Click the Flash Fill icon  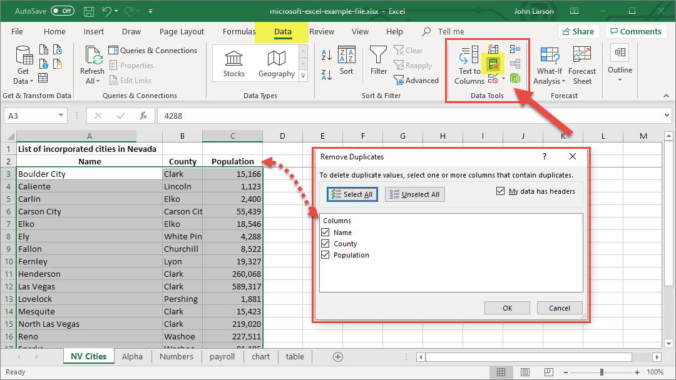493,49
